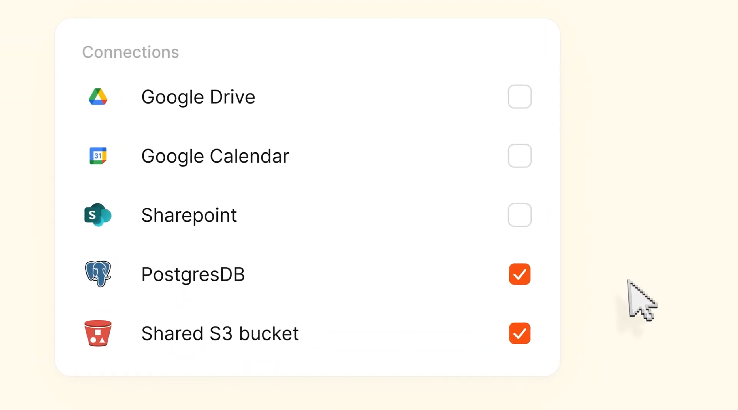Click the Shared S3 bucket name
This screenshot has width=738, height=410.
coord(220,333)
